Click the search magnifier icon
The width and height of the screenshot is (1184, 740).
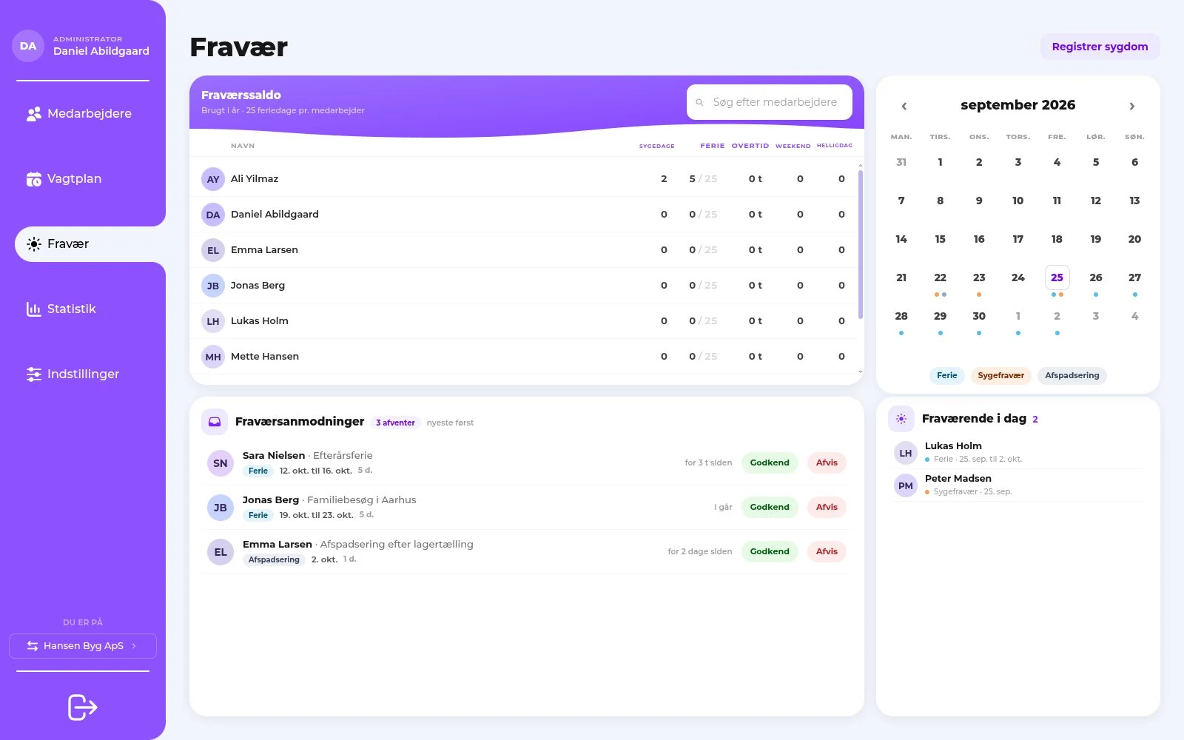(699, 103)
